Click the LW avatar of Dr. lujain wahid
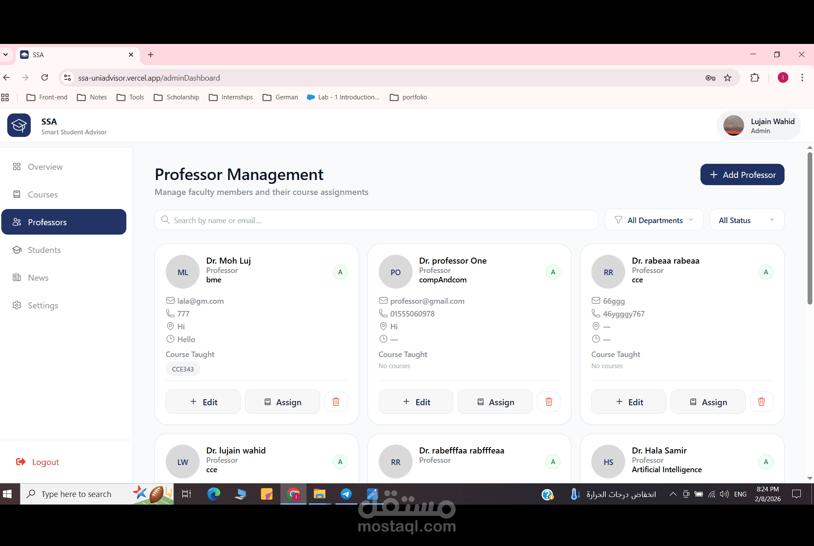 pyautogui.click(x=183, y=462)
